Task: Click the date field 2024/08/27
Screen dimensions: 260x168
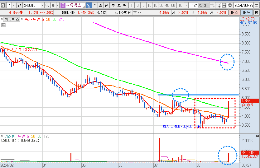Action: (x=244, y=6)
